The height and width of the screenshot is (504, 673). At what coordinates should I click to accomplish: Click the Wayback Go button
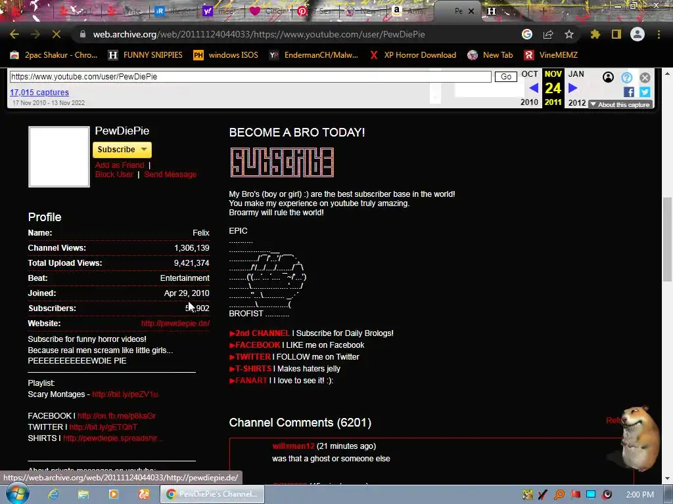(505, 77)
